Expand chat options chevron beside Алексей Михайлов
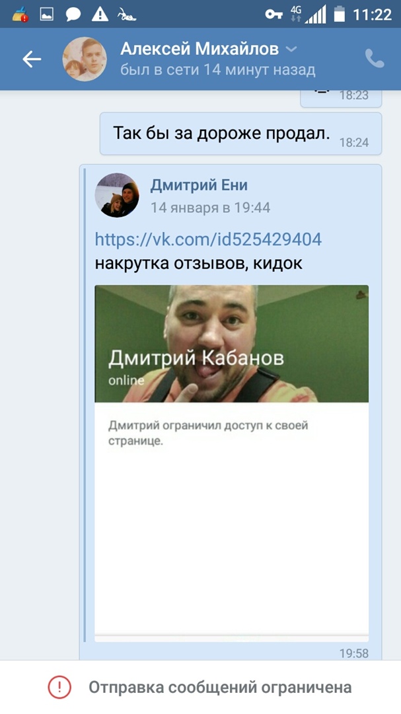The width and height of the screenshot is (401, 714). pos(291,49)
